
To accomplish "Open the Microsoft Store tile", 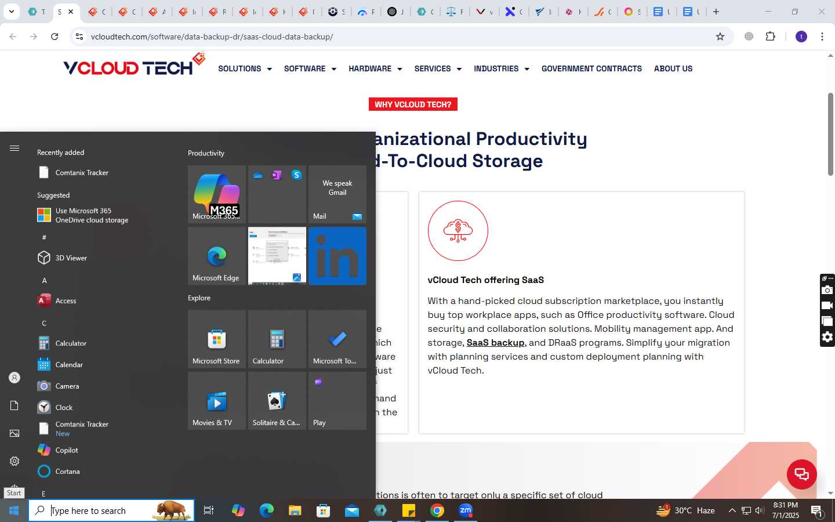I will tap(217, 339).
